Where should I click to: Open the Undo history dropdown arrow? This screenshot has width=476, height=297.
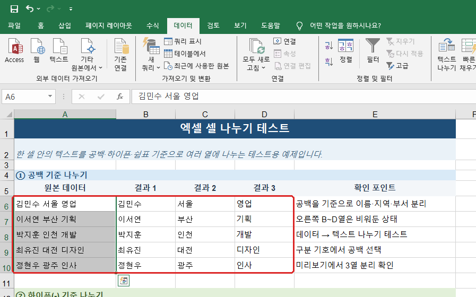[39, 9]
